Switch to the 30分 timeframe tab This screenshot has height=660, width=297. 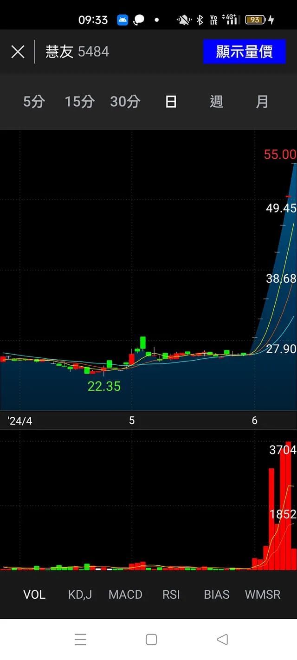coord(125,101)
